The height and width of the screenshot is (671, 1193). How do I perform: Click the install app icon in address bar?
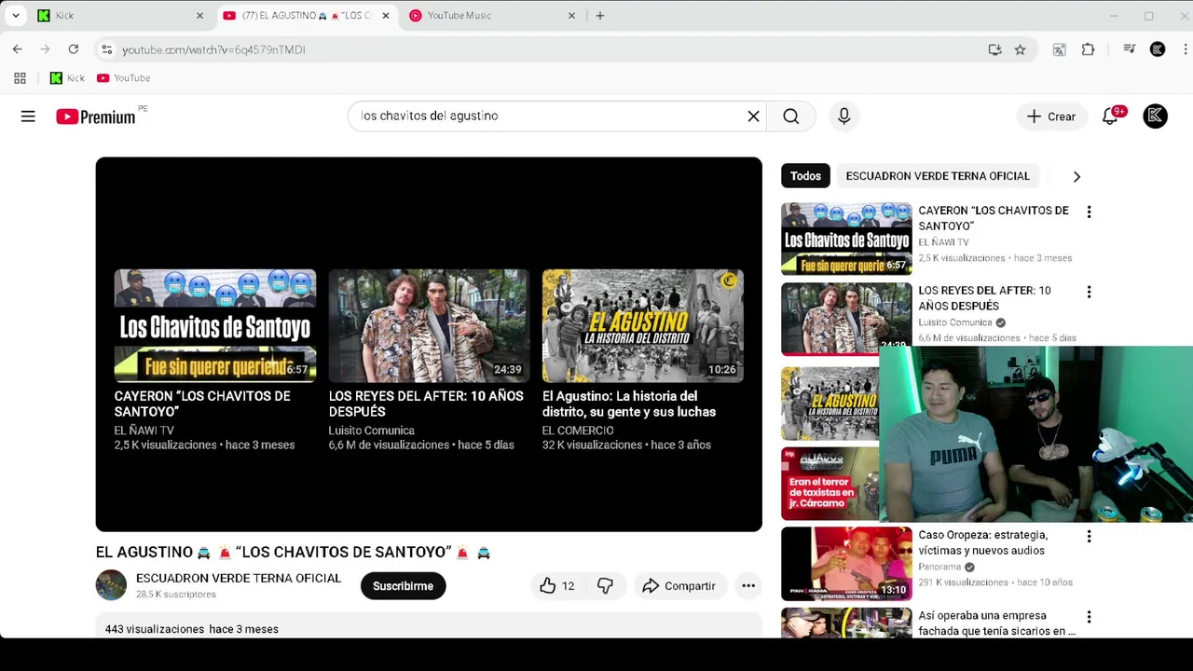[994, 49]
